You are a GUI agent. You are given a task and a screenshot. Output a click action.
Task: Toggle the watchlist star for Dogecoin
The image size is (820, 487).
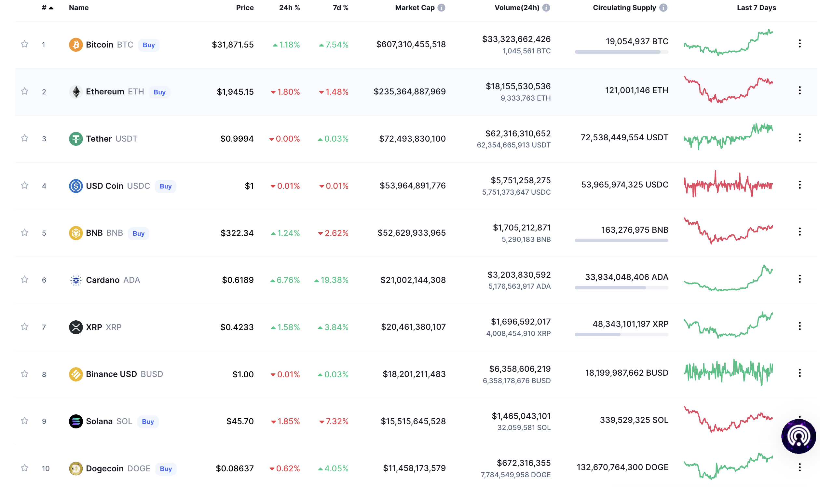pyautogui.click(x=25, y=468)
